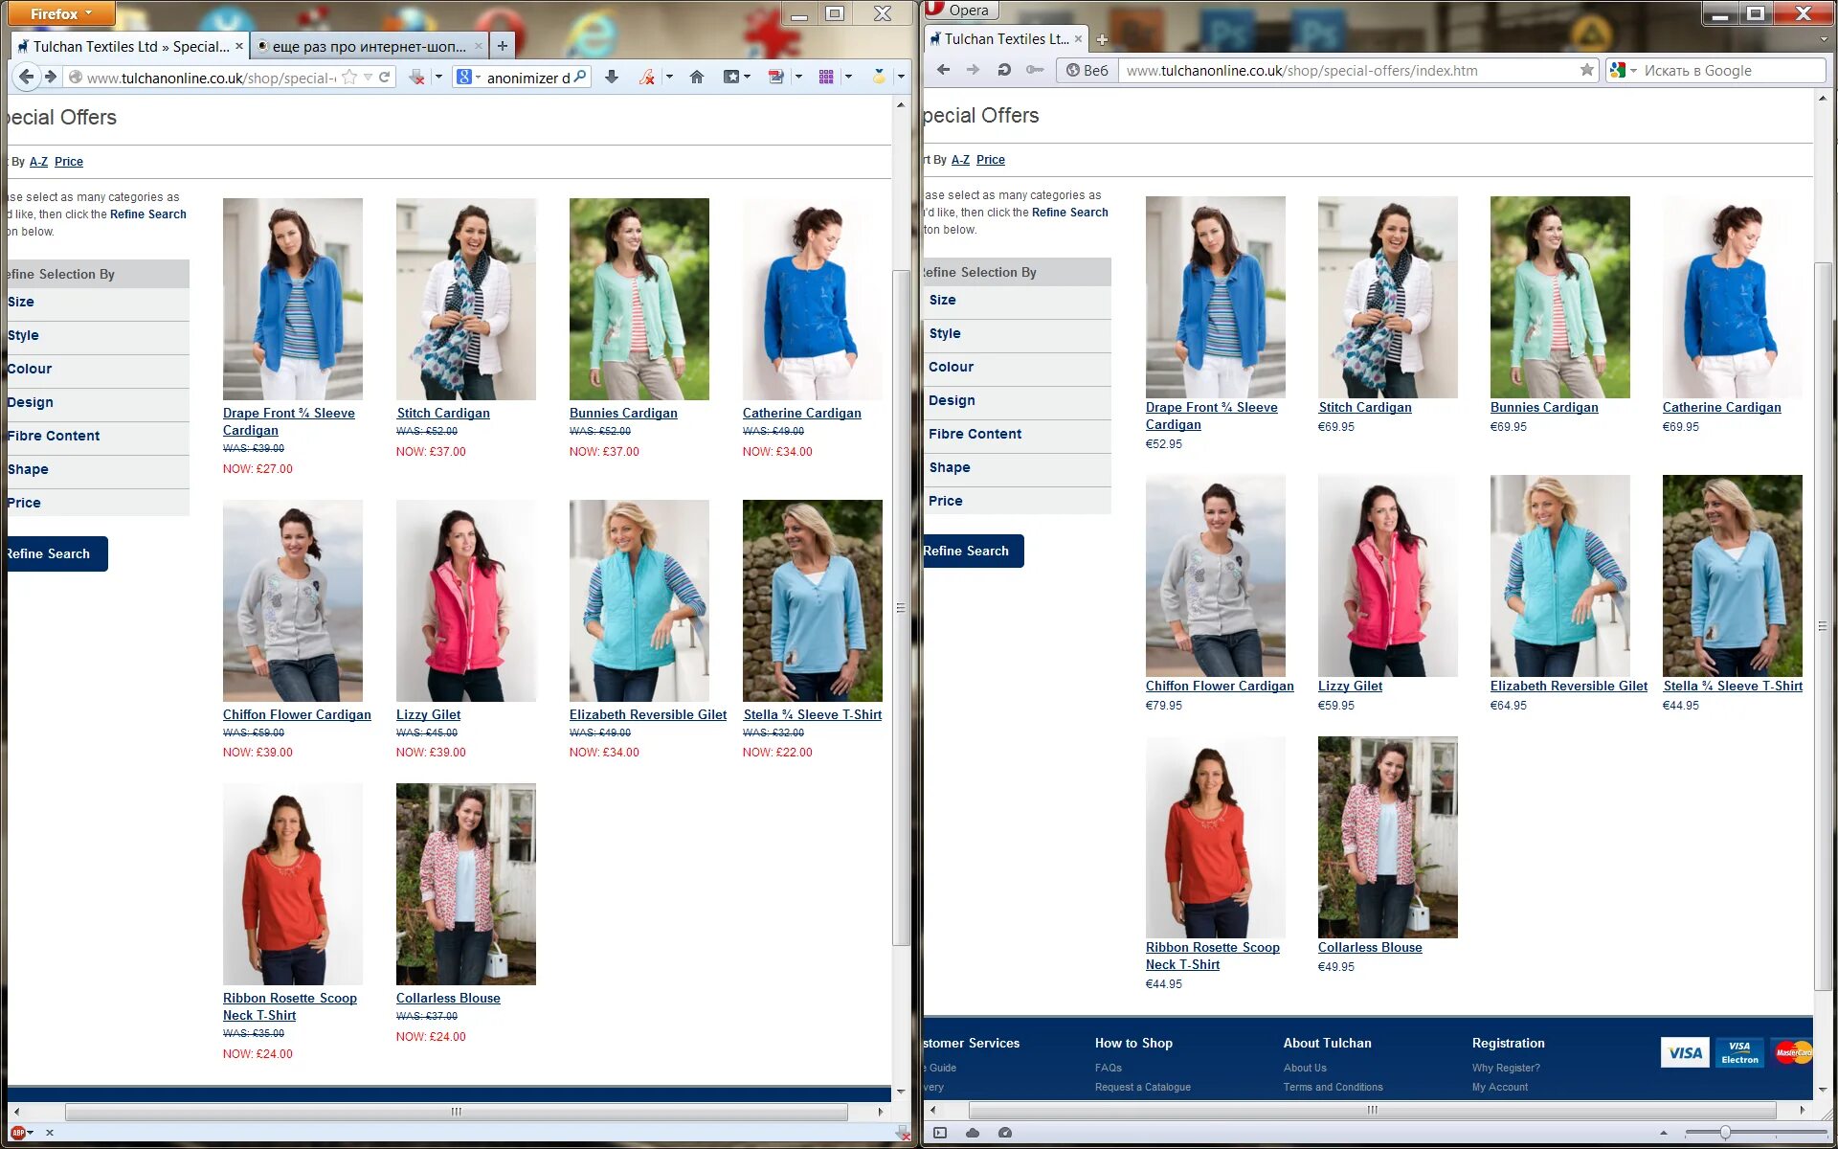Click Opera reload button
1838x1149 pixels.
(1004, 70)
